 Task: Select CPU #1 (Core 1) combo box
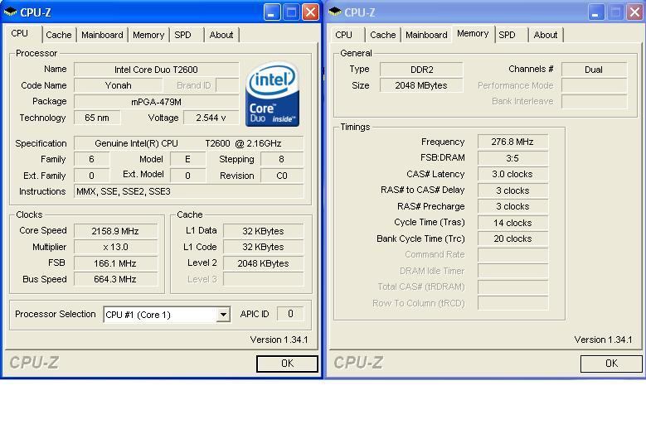tap(167, 315)
